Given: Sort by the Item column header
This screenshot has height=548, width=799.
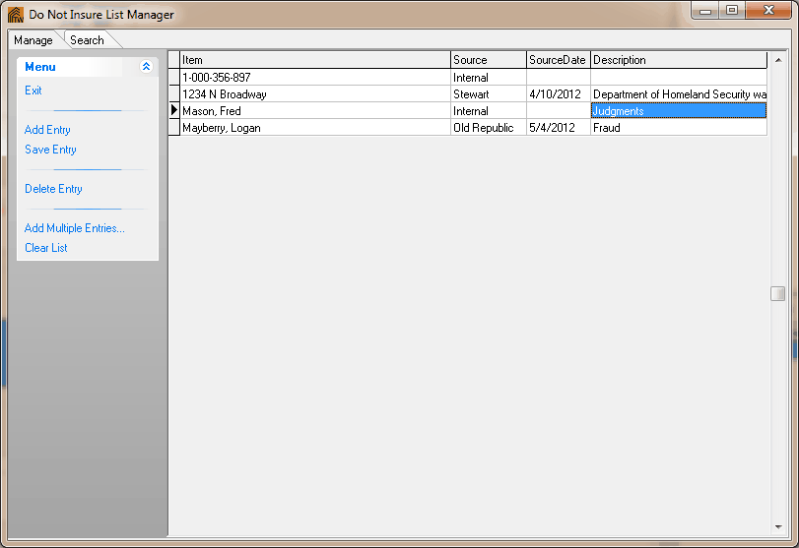Looking at the screenshot, I should point(315,60).
